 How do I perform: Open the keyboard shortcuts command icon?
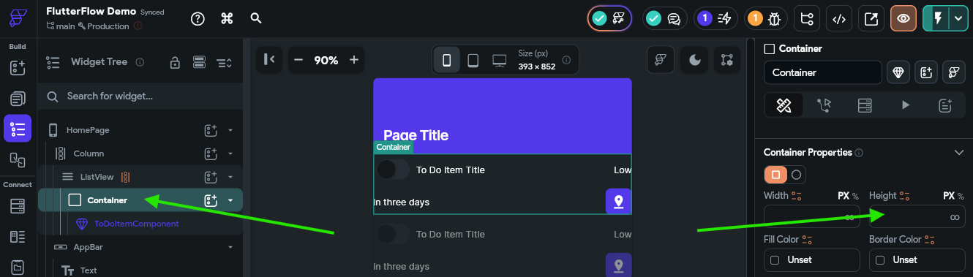point(227,19)
